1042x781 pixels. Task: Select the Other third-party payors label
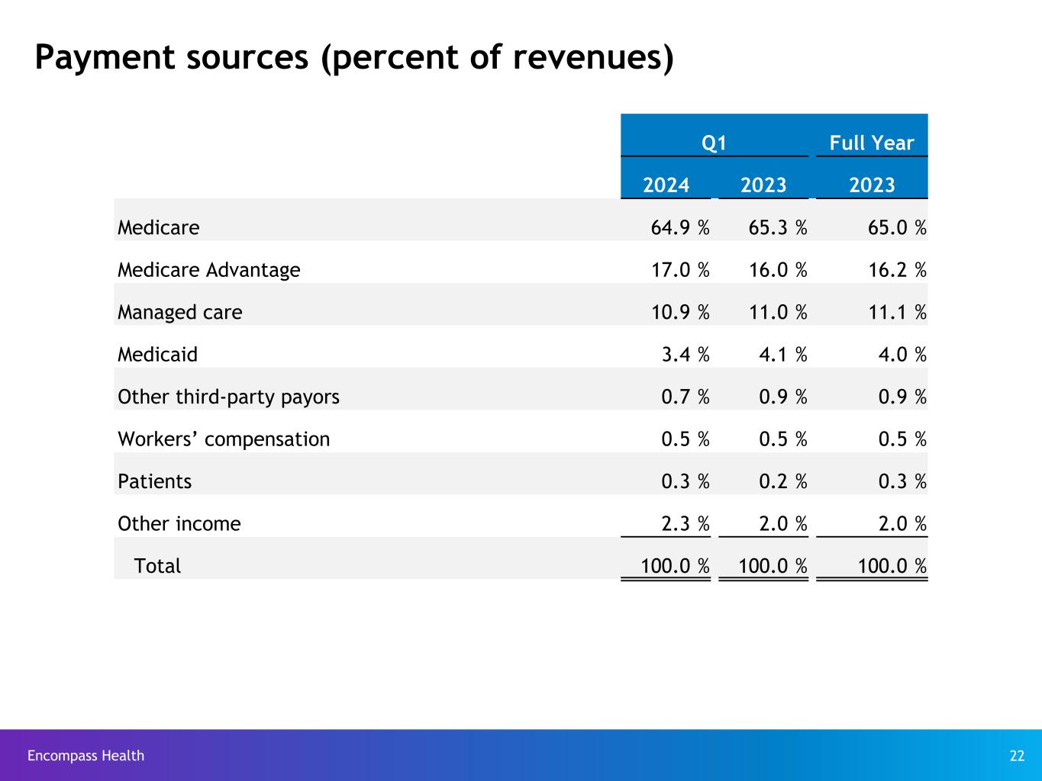pyautogui.click(x=228, y=397)
